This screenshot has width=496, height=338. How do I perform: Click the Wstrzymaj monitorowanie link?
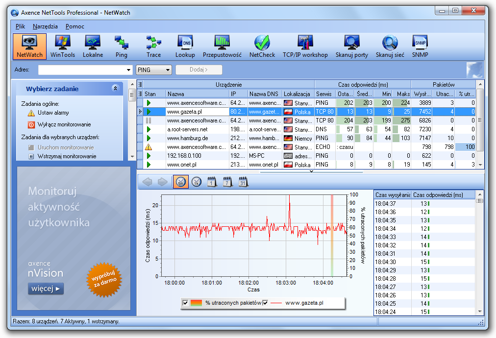tap(67, 157)
